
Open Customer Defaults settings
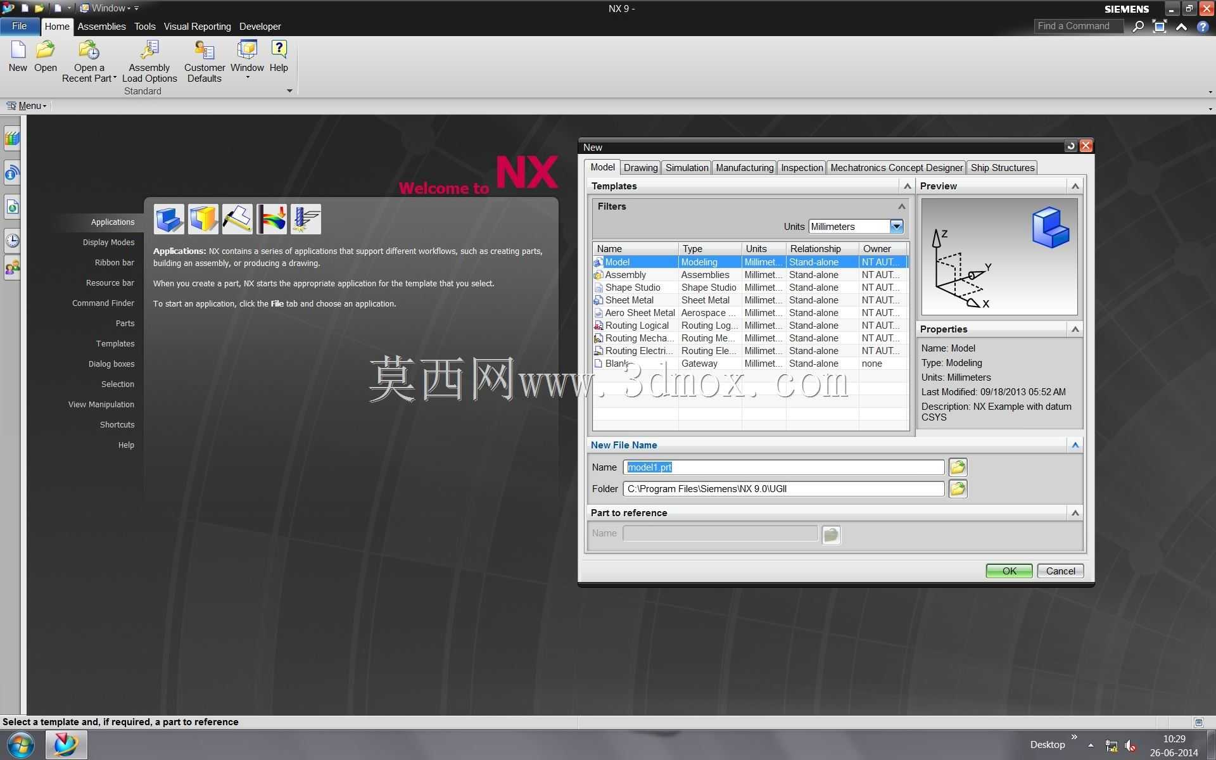coord(205,61)
